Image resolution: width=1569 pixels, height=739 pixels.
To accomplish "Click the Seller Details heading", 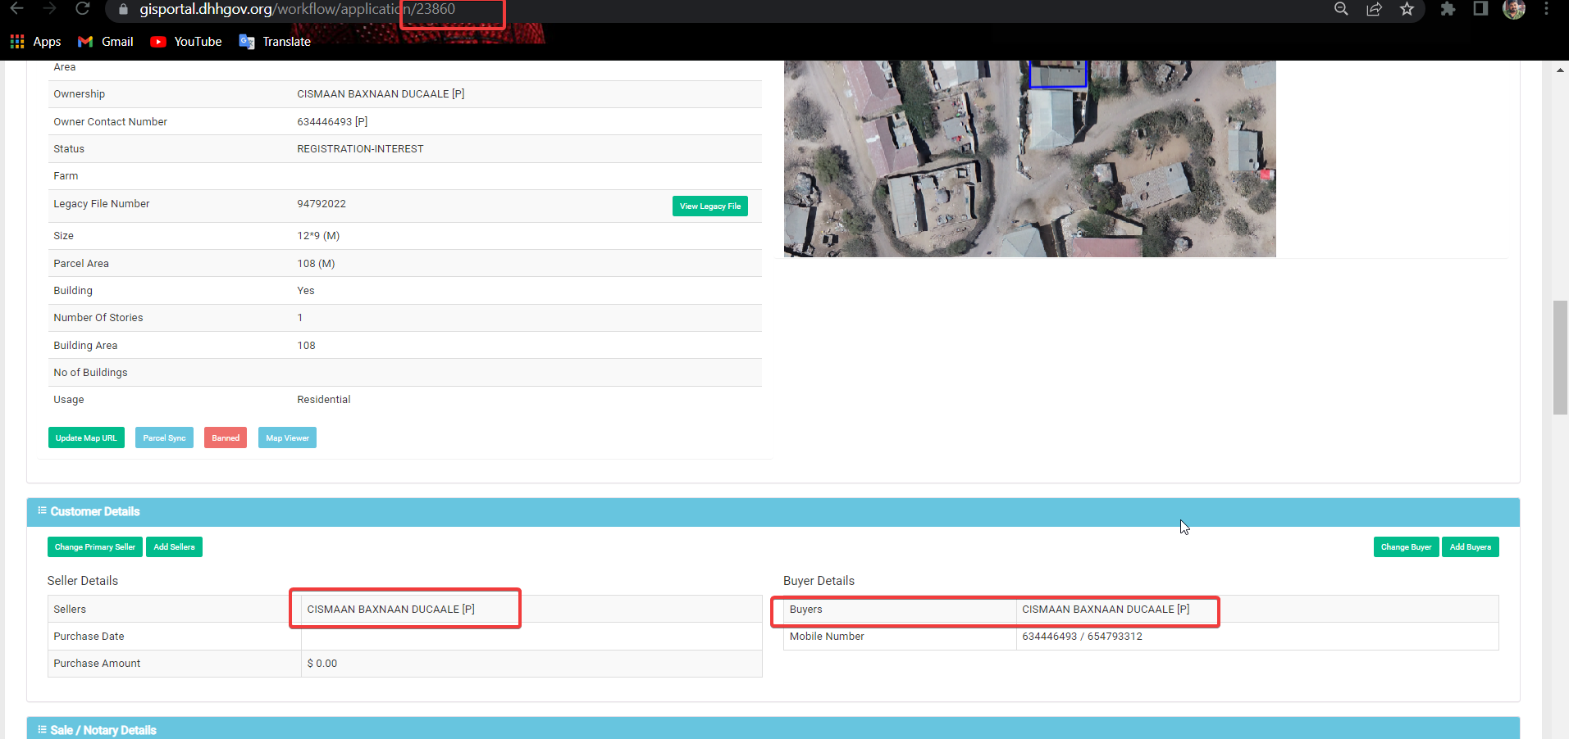I will pos(83,581).
